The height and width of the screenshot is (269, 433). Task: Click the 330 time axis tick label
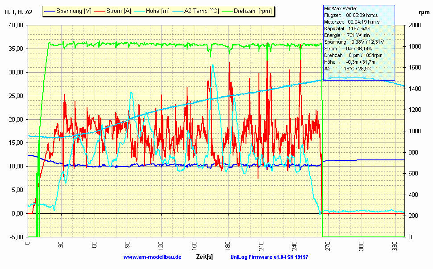tap(394, 245)
